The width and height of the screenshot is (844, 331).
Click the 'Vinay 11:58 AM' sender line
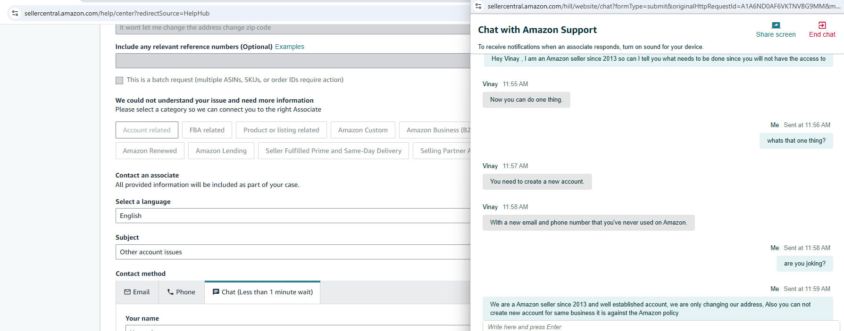(505, 207)
